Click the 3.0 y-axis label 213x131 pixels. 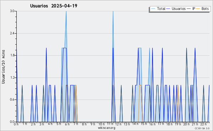coord(12,11)
